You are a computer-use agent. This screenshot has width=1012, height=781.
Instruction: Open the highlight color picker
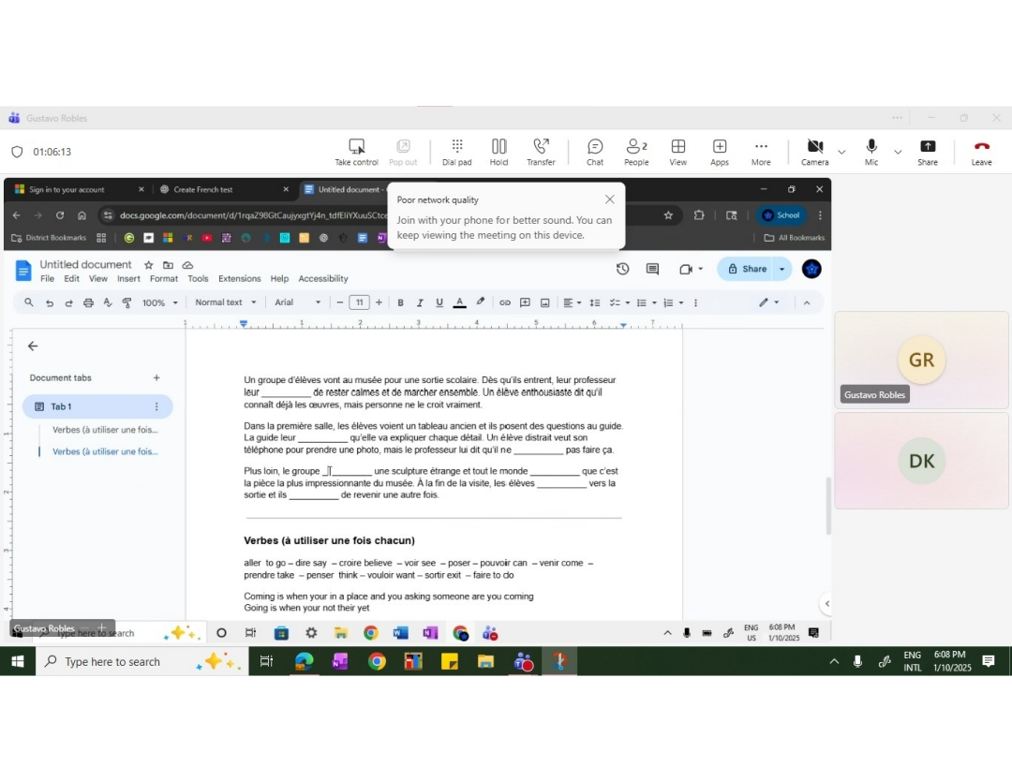[x=480, y=302]
